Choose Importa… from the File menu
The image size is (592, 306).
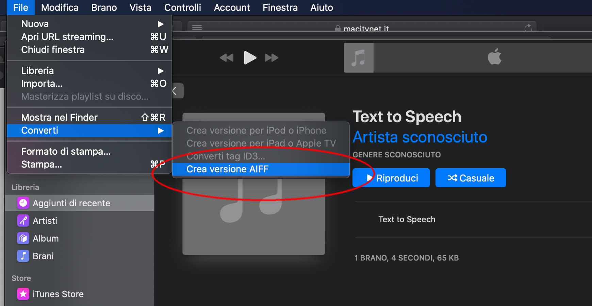tap(89, 83)
